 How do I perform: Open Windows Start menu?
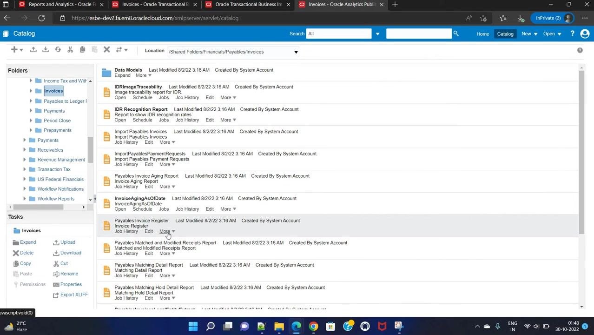[x=193, y=326]
